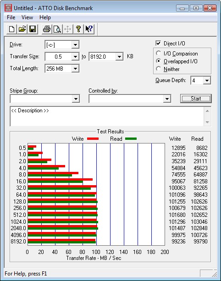221x281 pixels.
Task: Print results using the printer icon
Action: point(47,29)
